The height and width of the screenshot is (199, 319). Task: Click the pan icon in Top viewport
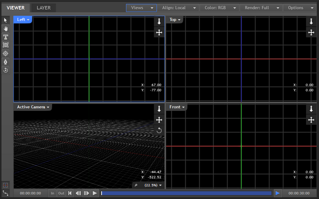pos(311,32)
